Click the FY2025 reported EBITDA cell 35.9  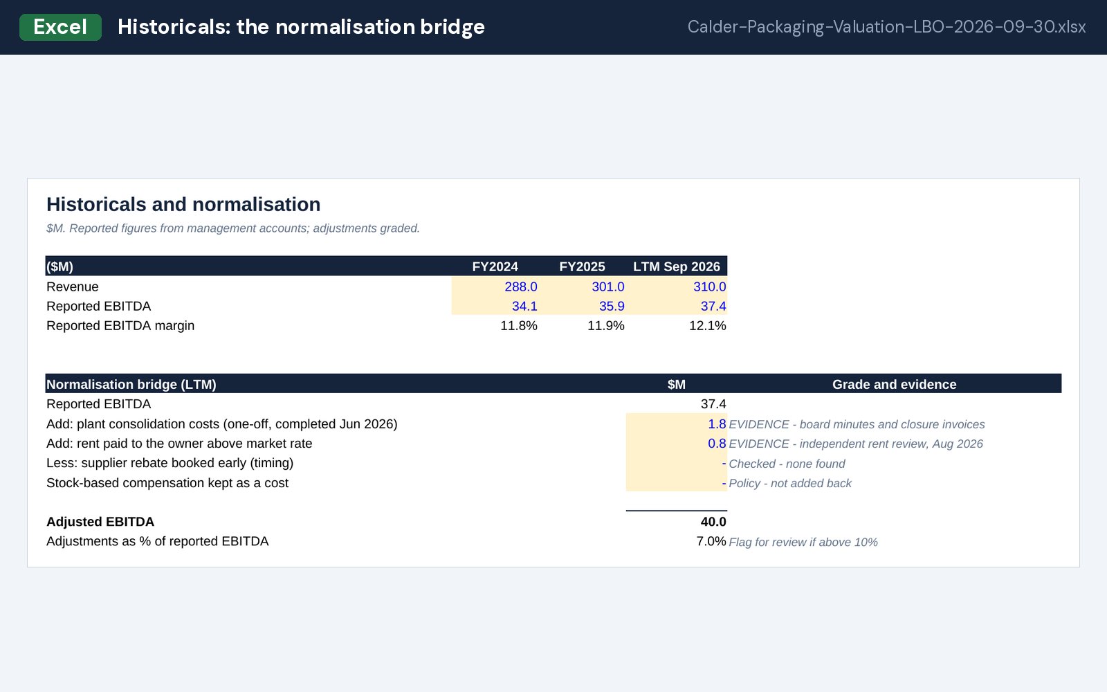pos(583,306)
